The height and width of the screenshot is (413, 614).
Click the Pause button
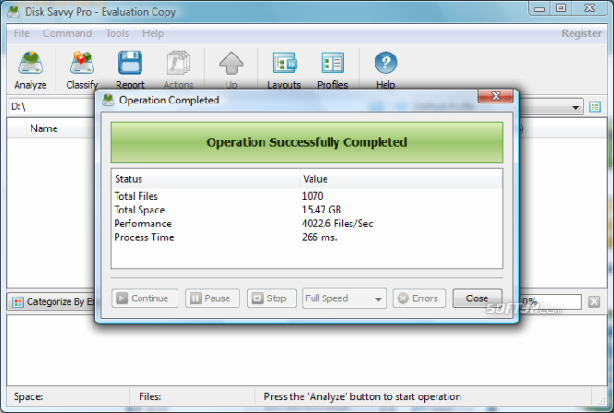click(x=213, y=298)
